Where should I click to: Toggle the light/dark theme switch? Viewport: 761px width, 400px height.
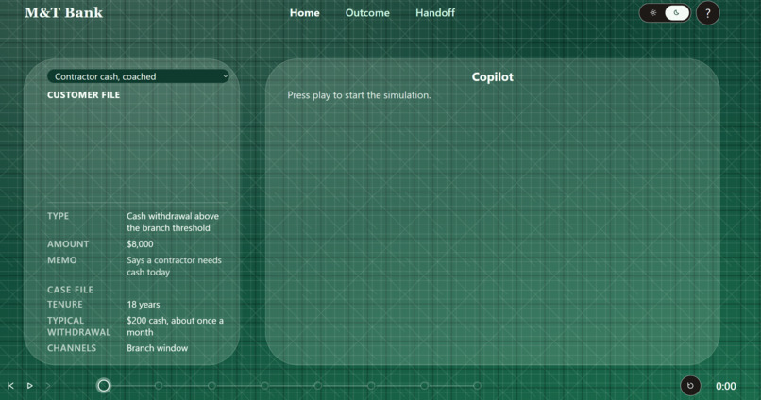coord(665,13)
